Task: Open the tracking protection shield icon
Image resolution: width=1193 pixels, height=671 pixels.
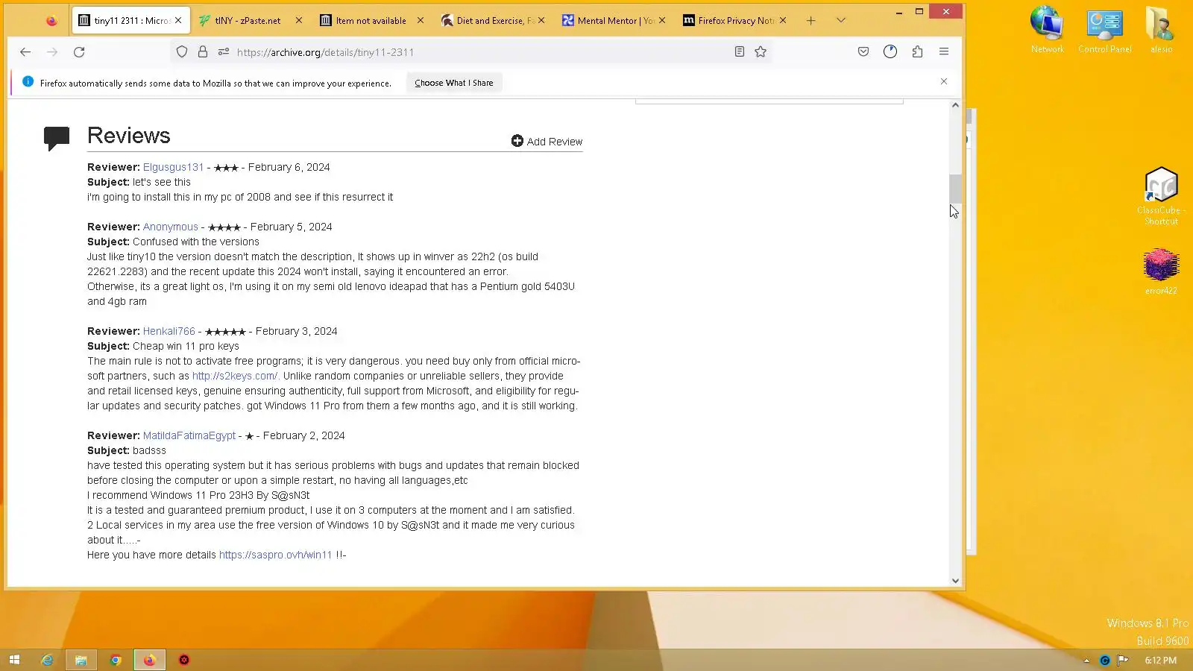Action: (x=182, y=52)
